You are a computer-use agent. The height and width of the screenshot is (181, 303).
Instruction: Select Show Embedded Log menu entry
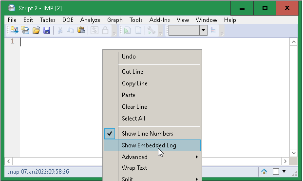point(152,145)
